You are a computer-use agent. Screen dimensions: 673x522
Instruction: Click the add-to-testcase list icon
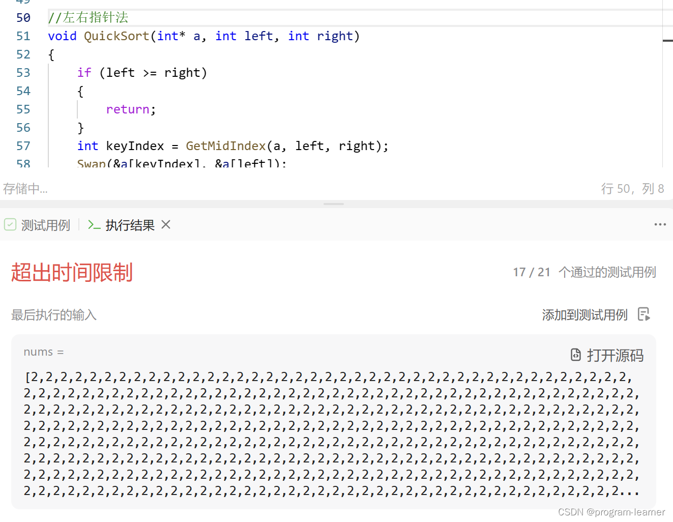644,314
